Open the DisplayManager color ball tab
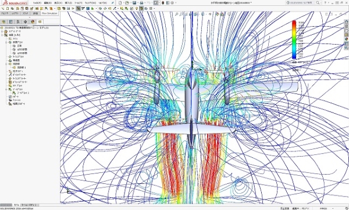This screenshot has width=349, height=210. click(33, 22)
